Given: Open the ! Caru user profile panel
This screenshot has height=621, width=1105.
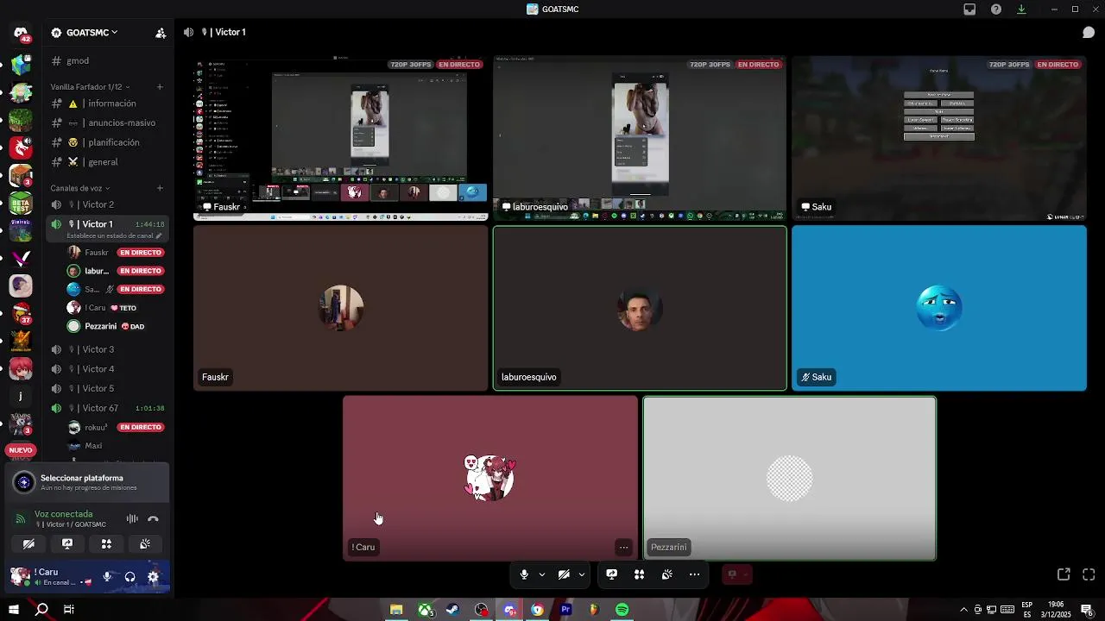Looking at the screenshot, I should point(50,576).
